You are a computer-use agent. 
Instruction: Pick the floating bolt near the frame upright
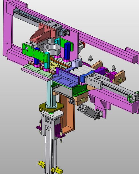pyautogui.click(x=90, y=58)
